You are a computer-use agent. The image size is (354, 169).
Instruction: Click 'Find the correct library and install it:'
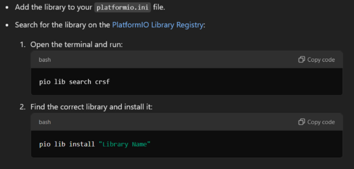(91, 107)
